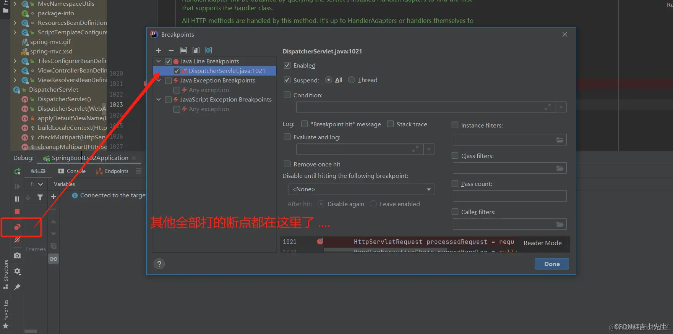Expand ScriptTemplateConfigurer tree node
673x334 pixels.
15,32
